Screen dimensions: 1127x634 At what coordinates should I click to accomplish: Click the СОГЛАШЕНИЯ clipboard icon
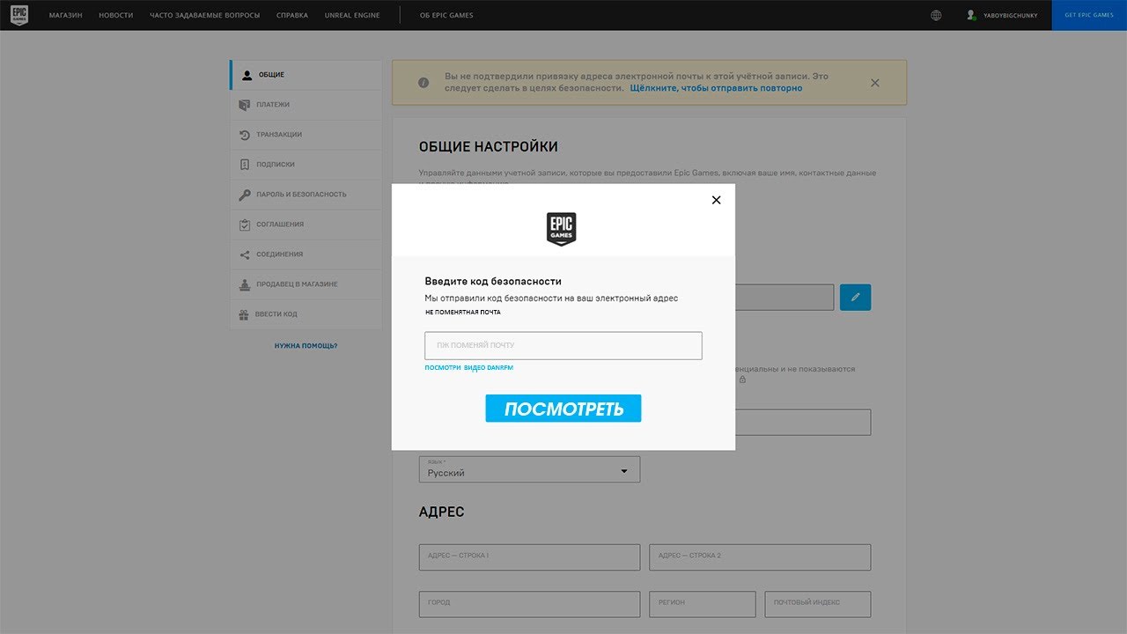click(245, 225)
